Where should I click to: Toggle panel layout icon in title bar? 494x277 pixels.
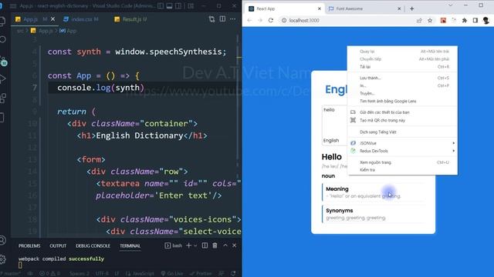(x=169, y=6)
